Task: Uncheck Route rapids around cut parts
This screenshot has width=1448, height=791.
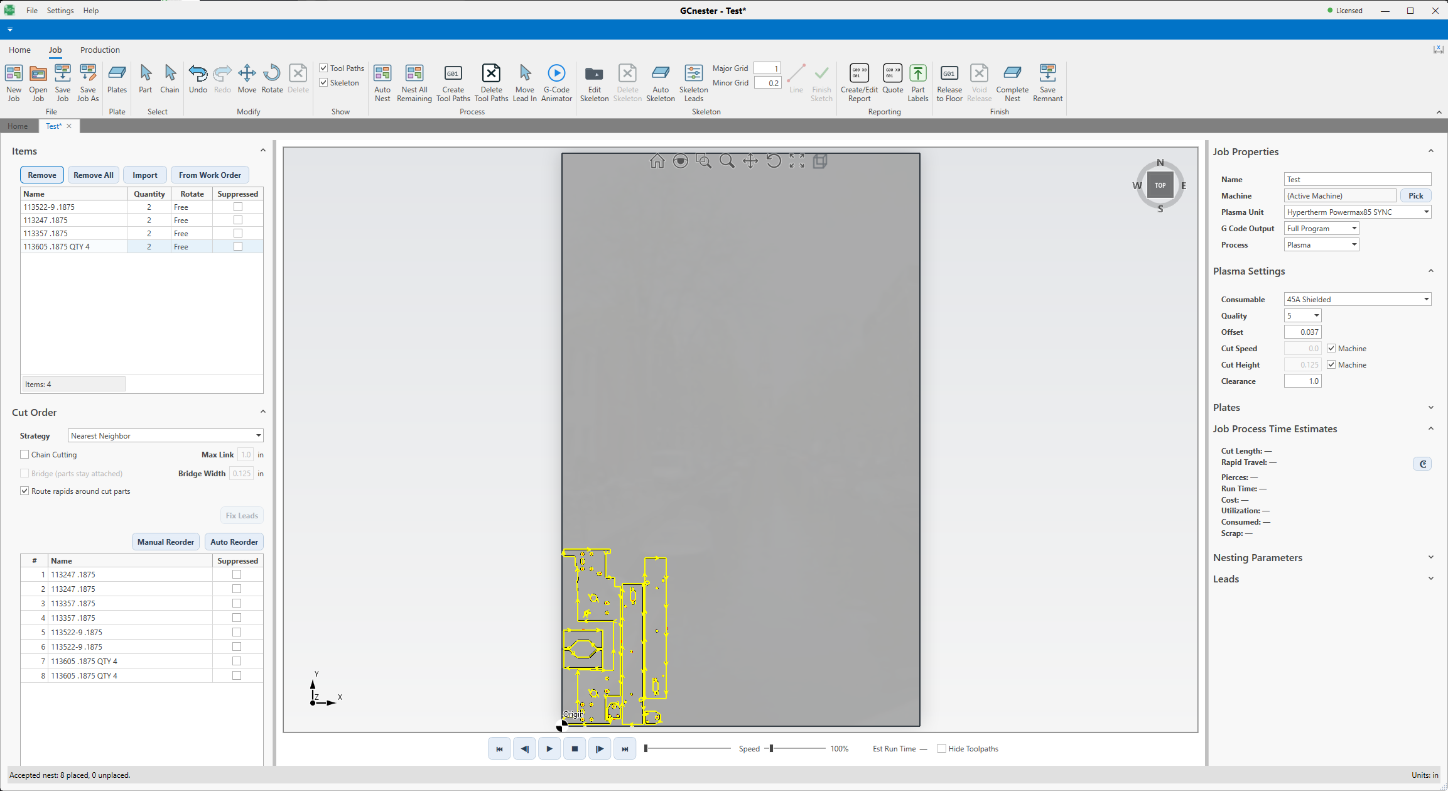Action: coord(24,491)
